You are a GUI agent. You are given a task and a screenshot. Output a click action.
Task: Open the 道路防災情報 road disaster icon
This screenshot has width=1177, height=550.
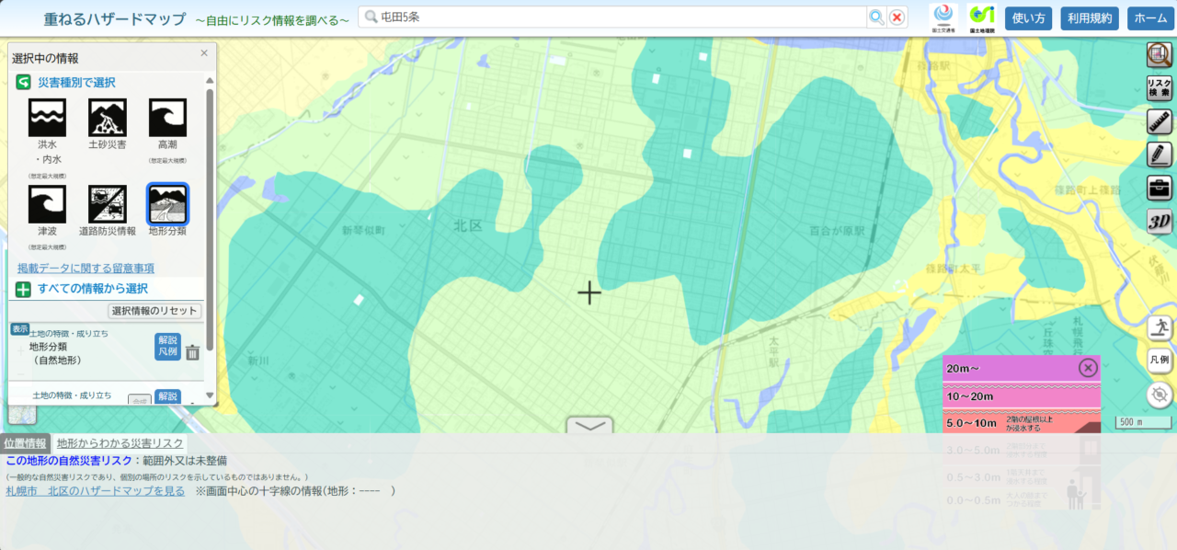coord(108,204)
